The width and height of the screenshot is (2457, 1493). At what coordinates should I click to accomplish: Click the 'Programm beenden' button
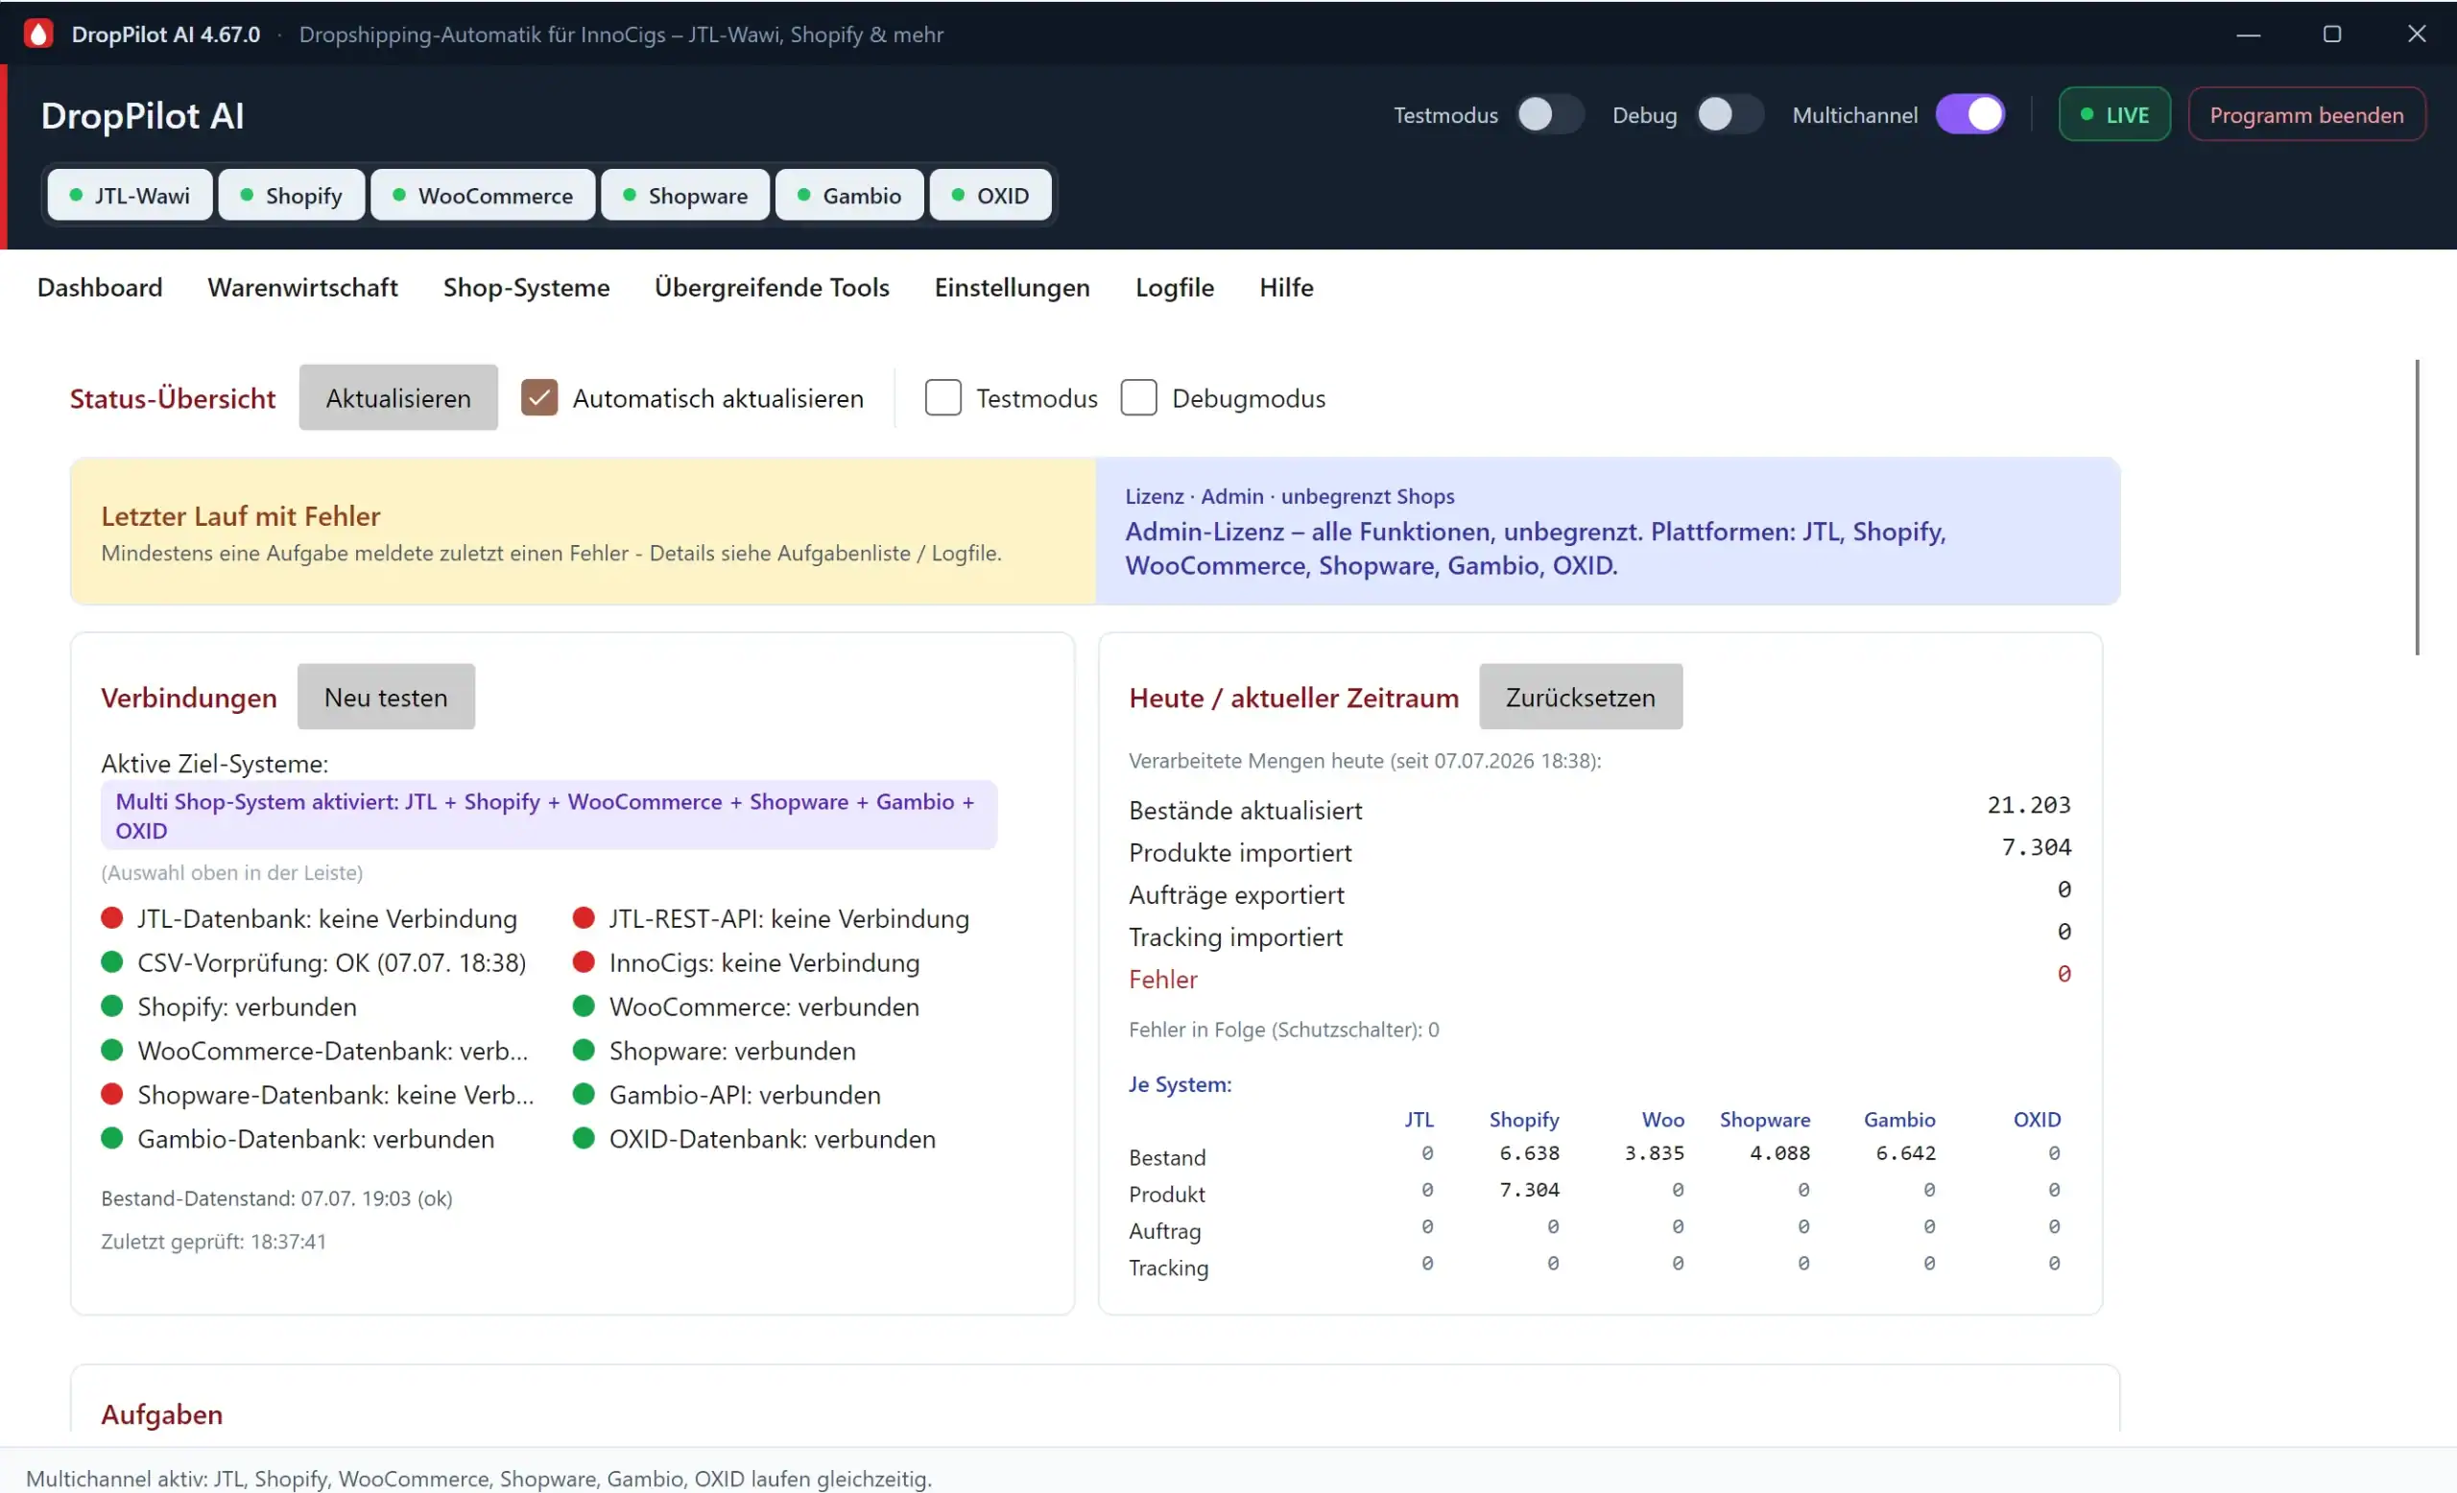pos(2306,114)
